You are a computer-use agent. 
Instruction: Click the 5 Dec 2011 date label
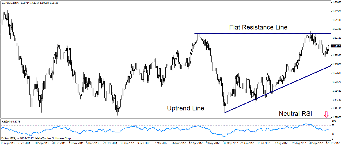pos(92,143)
